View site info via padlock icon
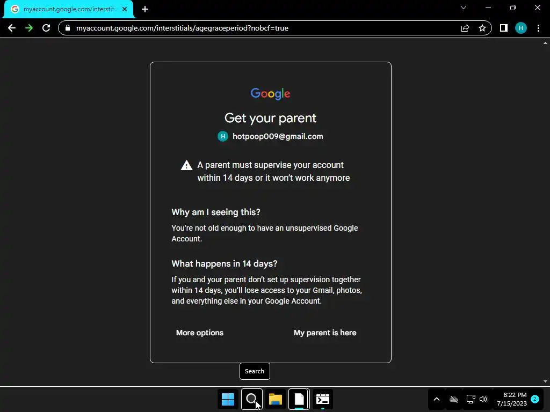This screenshot has width=550, height=412. click(68, 28)
